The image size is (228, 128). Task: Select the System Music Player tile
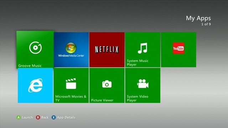(143, 50)
